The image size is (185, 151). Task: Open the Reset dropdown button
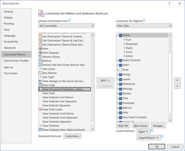[143, 132]
